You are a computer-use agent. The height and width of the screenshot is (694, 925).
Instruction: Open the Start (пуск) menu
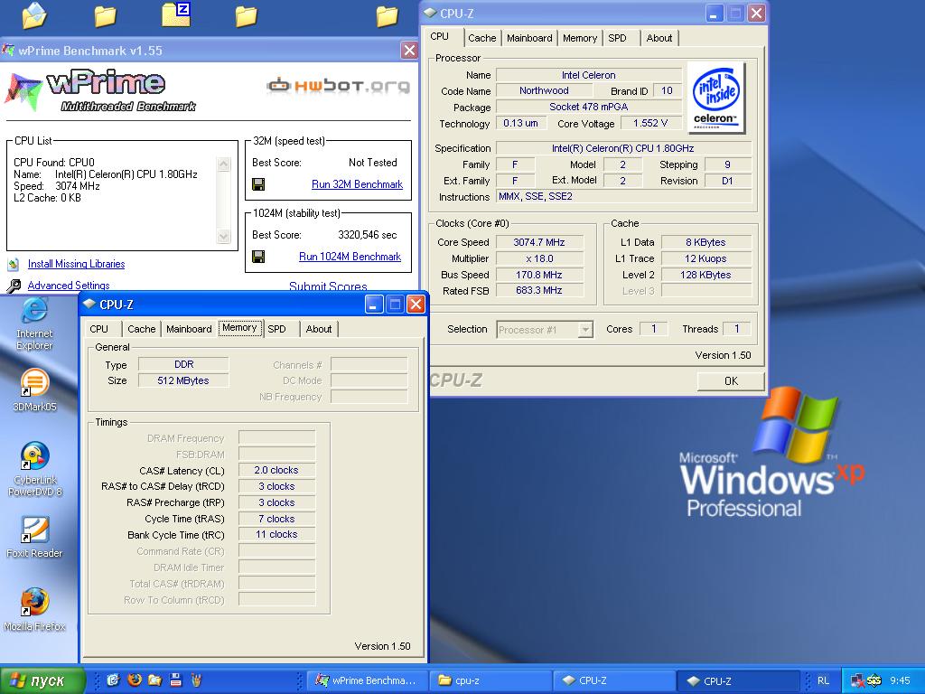pyautogui.click(x=42, y=680)
